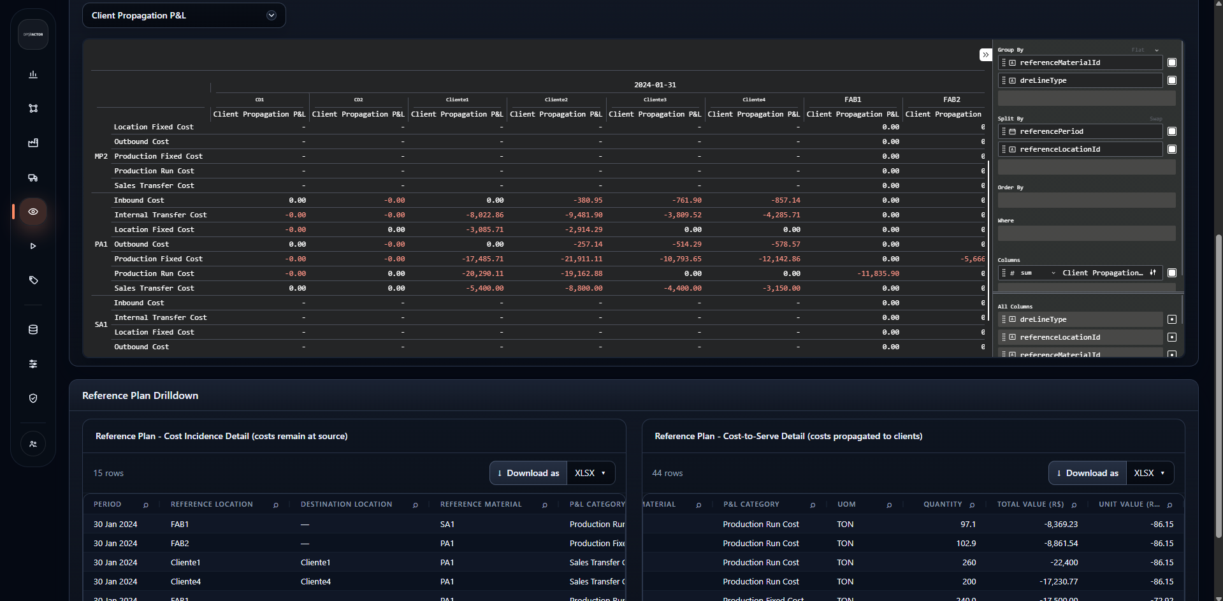Open the database sidebar icon

pyautogui.click(x=33, y=329)
